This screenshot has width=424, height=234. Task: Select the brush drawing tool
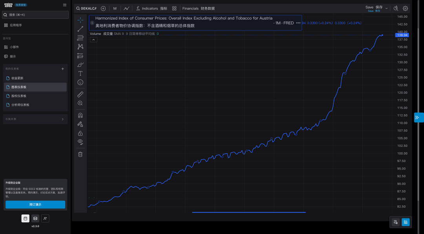80,65
